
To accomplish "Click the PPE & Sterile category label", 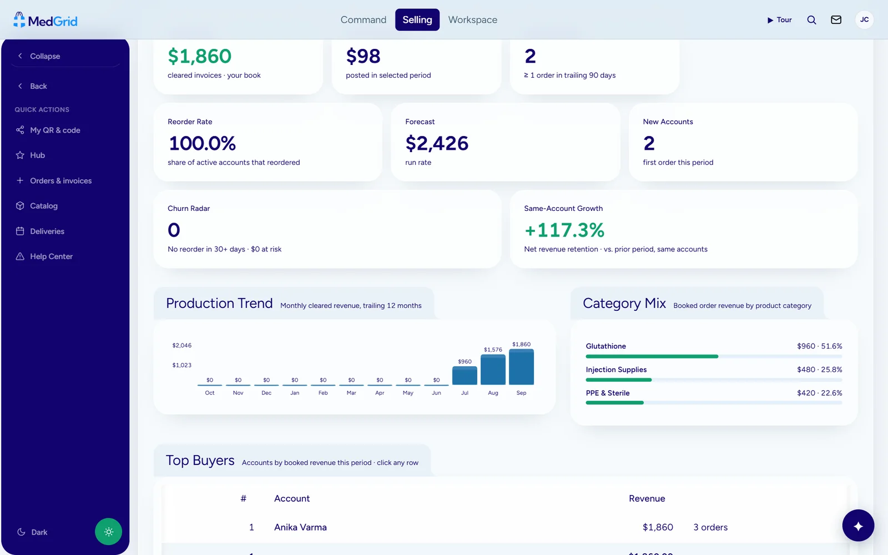I will point(608,393).
